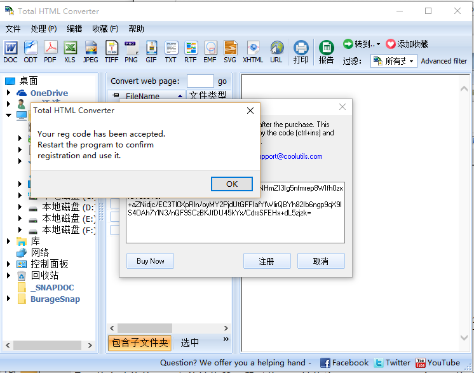474x373 pixels.
Task: Open the URL conversion tool
Action: point(276,51)
